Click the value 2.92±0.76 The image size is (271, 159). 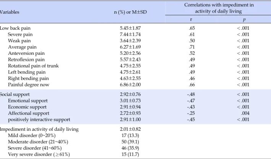click(x=130, y=94)
